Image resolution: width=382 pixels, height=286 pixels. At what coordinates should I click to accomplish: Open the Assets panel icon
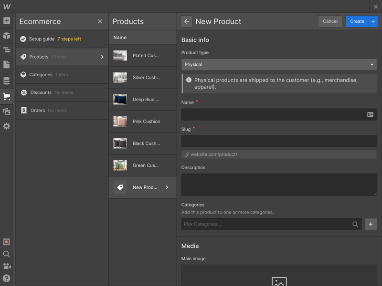7,112
